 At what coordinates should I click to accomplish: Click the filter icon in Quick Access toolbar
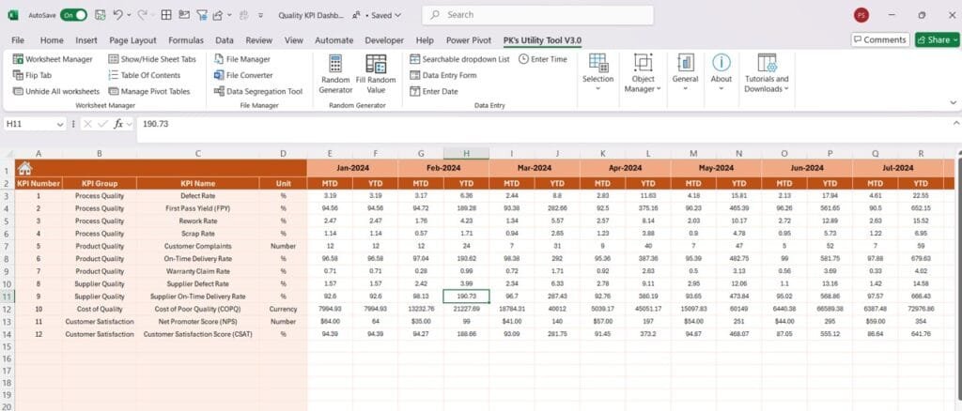[201, 15]
